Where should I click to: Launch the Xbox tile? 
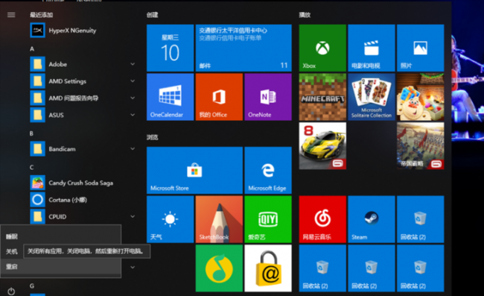tap(322, 48)
